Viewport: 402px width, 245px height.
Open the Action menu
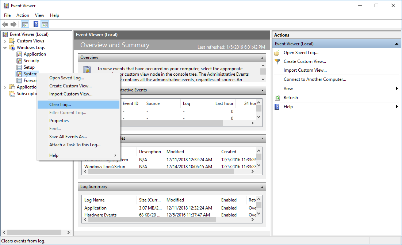23,15
